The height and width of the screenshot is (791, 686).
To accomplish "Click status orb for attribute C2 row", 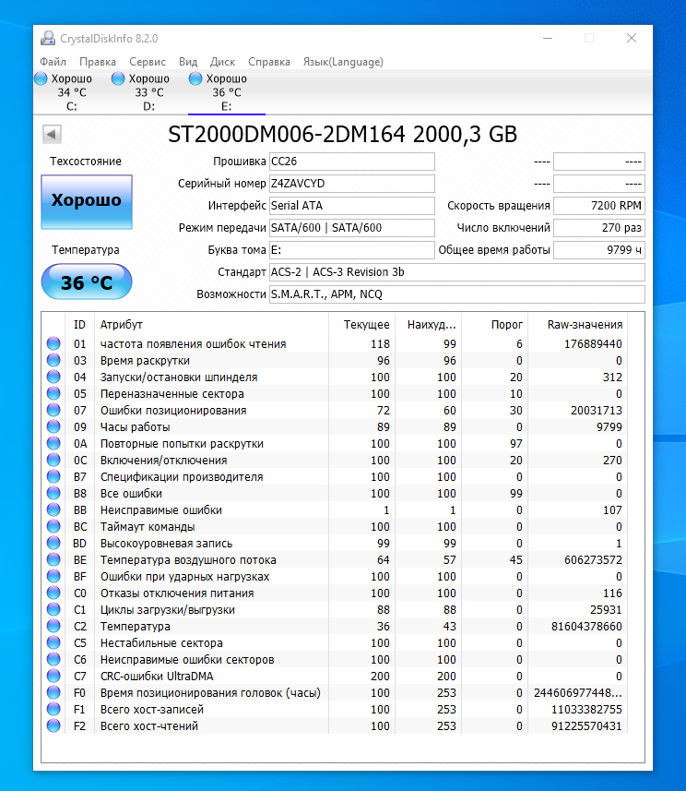I will [53, 626].
